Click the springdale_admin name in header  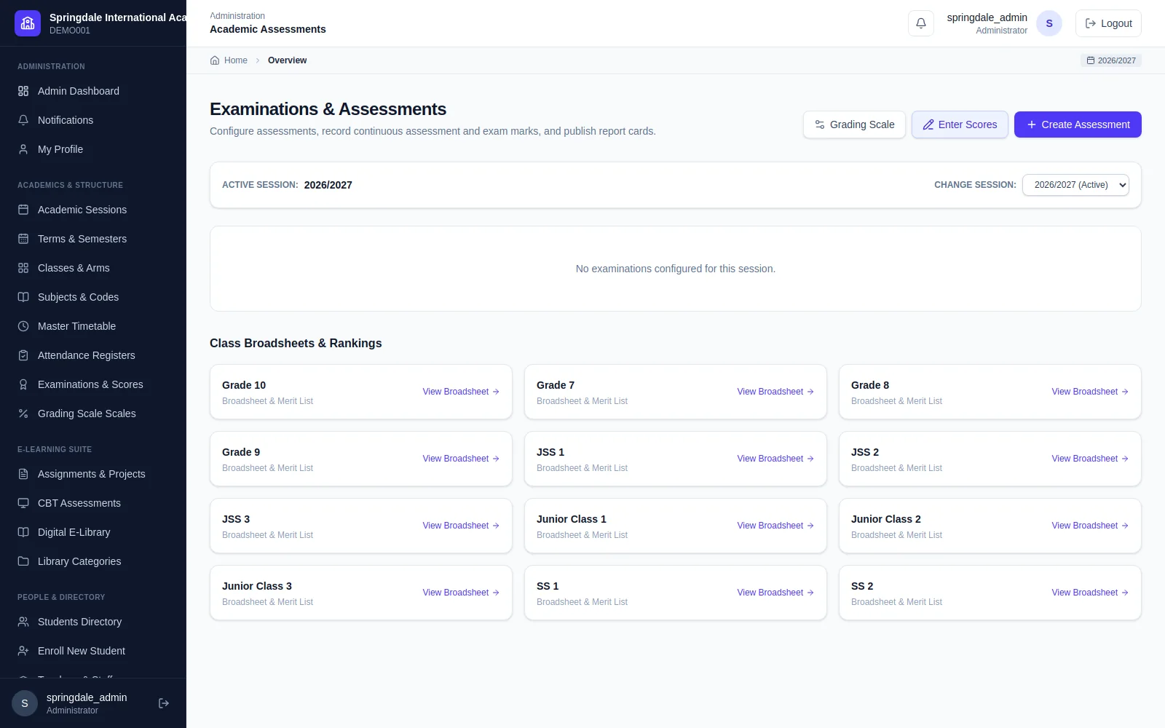pyautogui.click(x=987, y=17)
